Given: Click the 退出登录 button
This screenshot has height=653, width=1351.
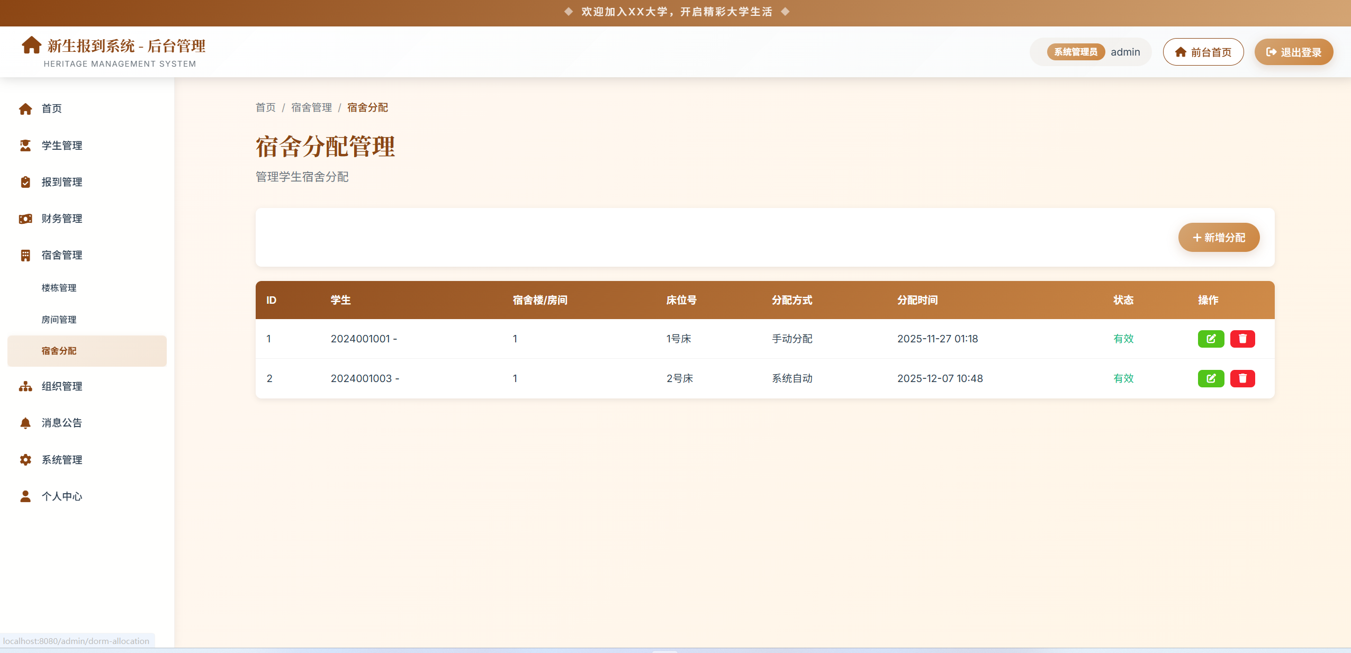Looking at the screenshot, I should pyautogui.click(x=1293, y=52).
